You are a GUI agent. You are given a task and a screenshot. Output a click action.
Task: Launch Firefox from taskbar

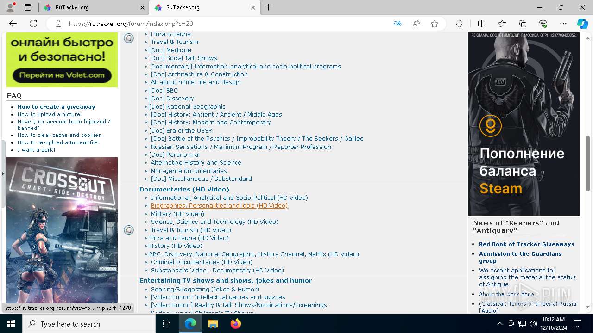(x=236, y=324)
